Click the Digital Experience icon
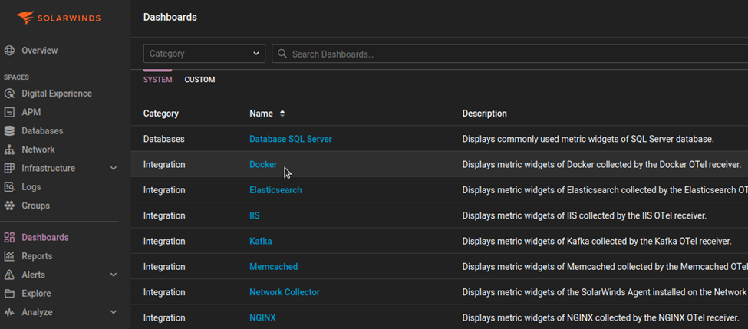This screenshot has width=748, height=329. [x=9, y=94]
